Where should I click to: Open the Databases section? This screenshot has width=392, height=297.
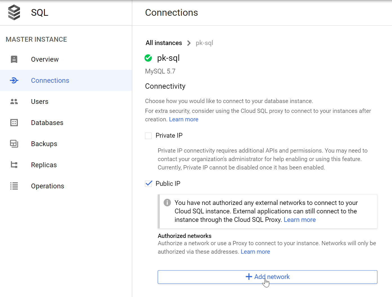(x=66, y=123)
